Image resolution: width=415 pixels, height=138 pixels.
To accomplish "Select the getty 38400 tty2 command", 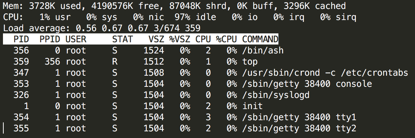I will (x=299, y=128).
